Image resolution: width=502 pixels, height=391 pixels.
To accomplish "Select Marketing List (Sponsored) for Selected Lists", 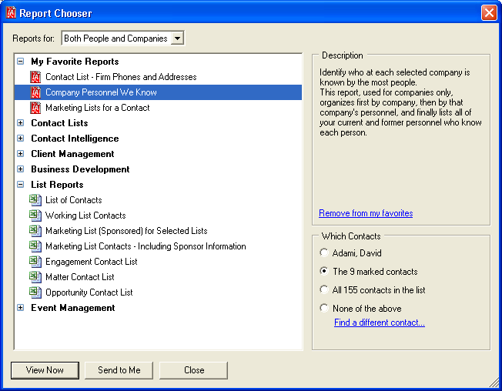I will click(x=126, y=231).
